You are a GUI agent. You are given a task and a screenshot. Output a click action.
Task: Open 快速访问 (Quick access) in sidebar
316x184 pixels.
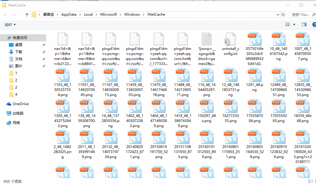(20, 38)
